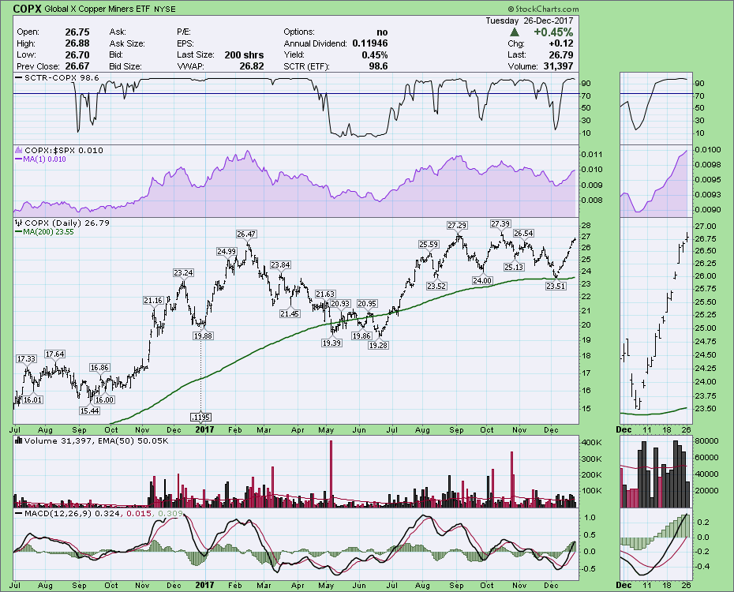Click the zoomed December MACD panel

click(655, 545)
